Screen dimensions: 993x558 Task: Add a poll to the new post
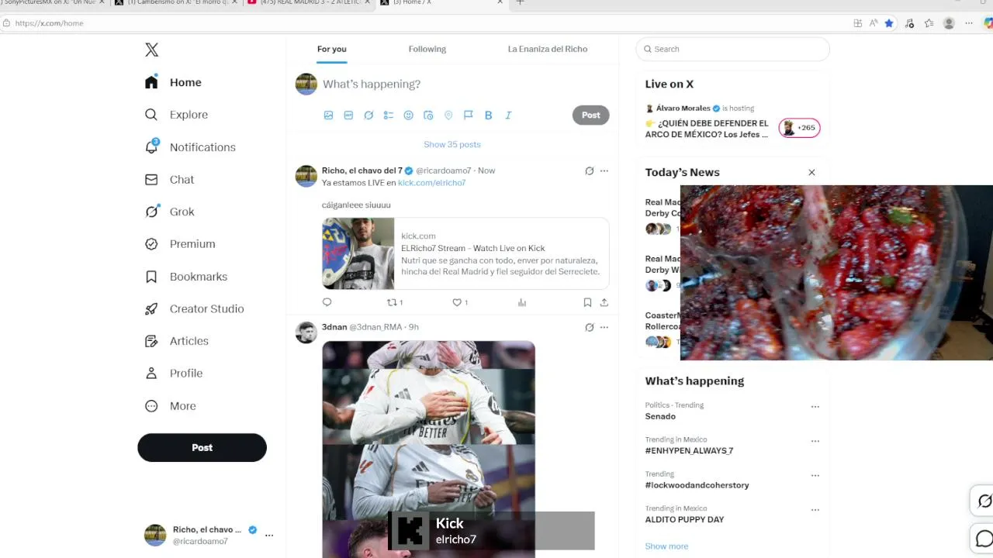[x=389, y=115]
